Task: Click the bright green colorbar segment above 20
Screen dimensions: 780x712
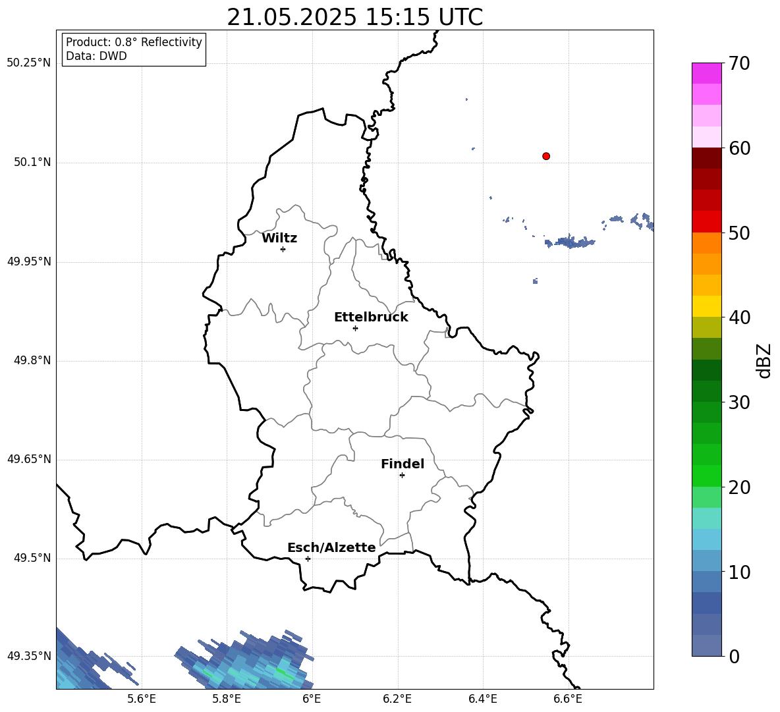Action: [x=707, y=476]
